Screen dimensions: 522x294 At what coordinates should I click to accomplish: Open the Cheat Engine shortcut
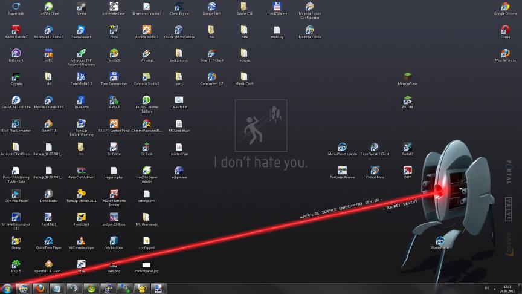click(x=179, y=8)
